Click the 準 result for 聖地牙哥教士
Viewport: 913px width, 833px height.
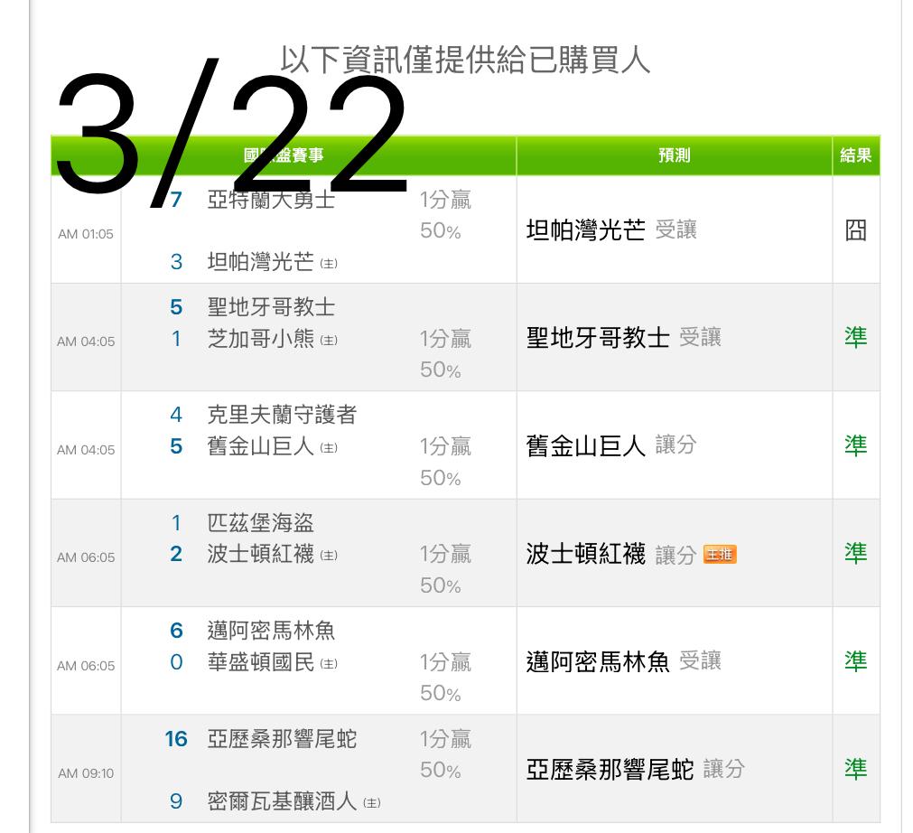(x=856, y=338)
